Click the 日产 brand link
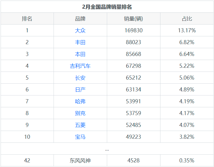Image resolution: width=214 pixels, height=167 pixels. (80, 90)
